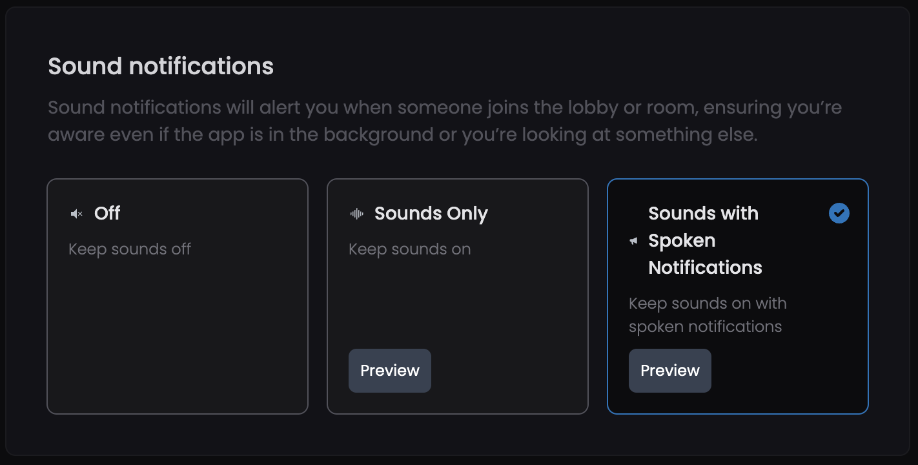Viewport: 918px width, 465px height.
Task: Click 'Sounds with Spoken Notifications' title
Action: 705,240
